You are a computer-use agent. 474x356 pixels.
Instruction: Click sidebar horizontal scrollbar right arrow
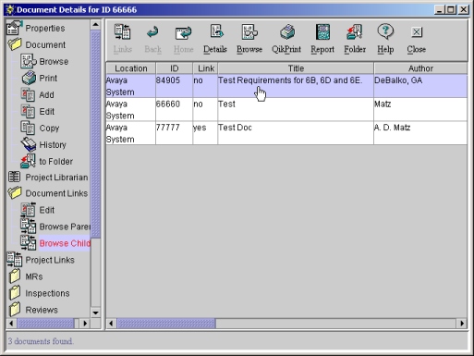click(x=85, y=324)
